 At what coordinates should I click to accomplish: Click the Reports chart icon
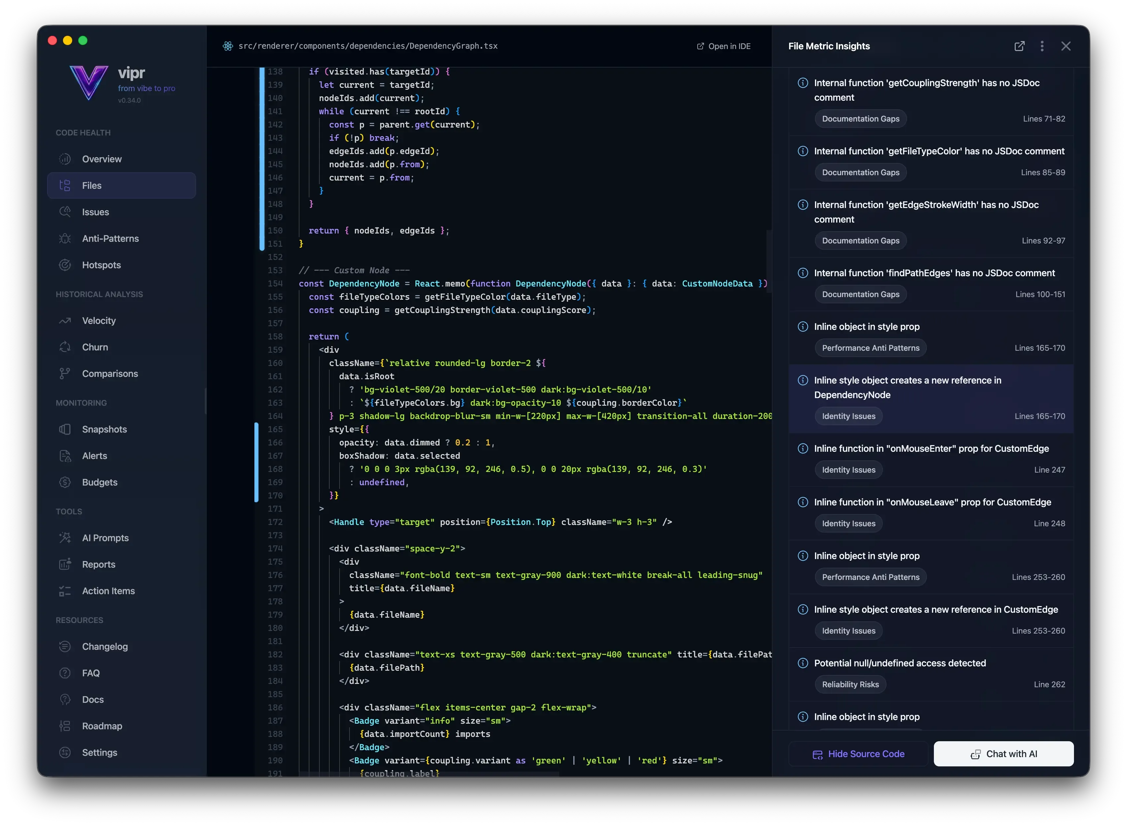pos(65,564)
